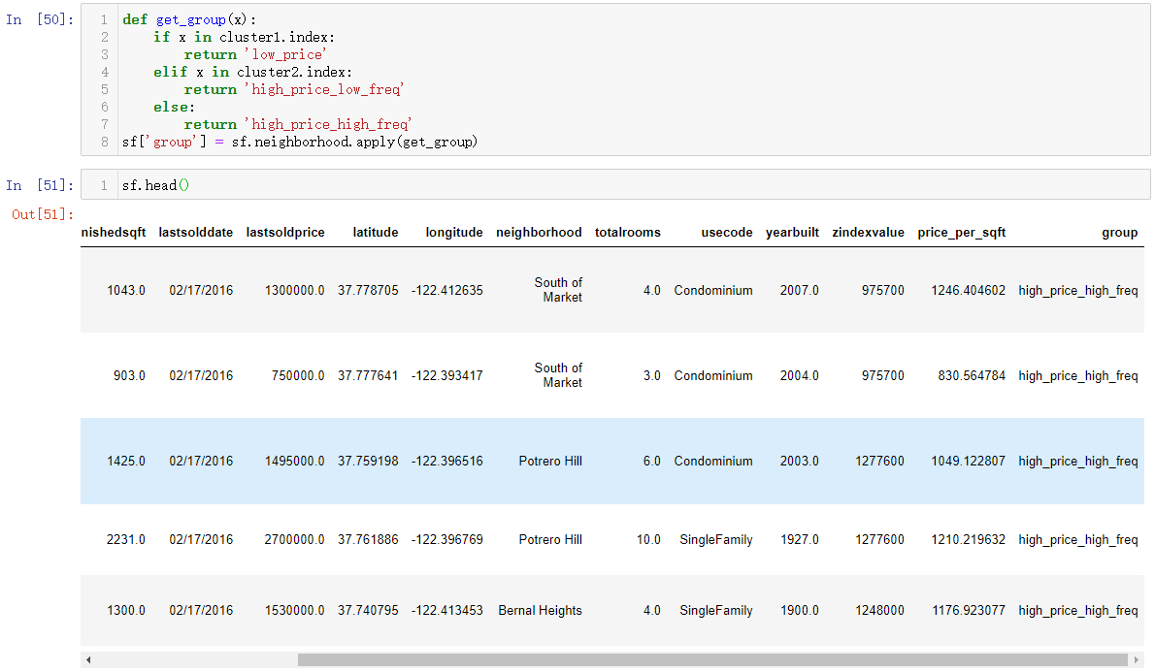Click inside the sf.head() code cell
Screen dimensions: 1155x672
(615, 185)
